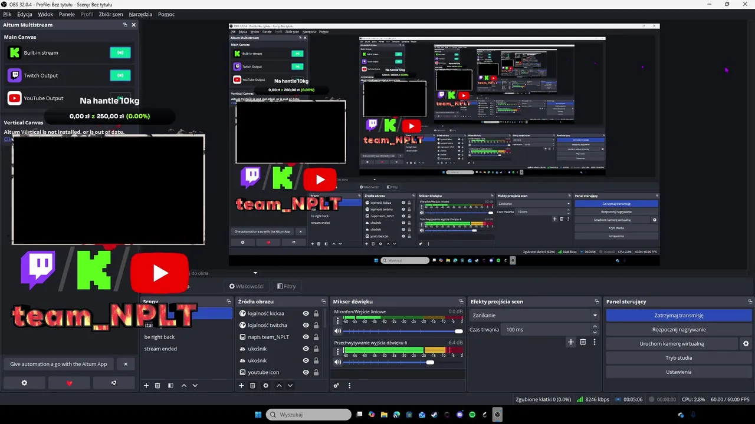
Task: Open scene filters icon in Sceny panel
Action: pyautogui.click(x=170, y=386)
